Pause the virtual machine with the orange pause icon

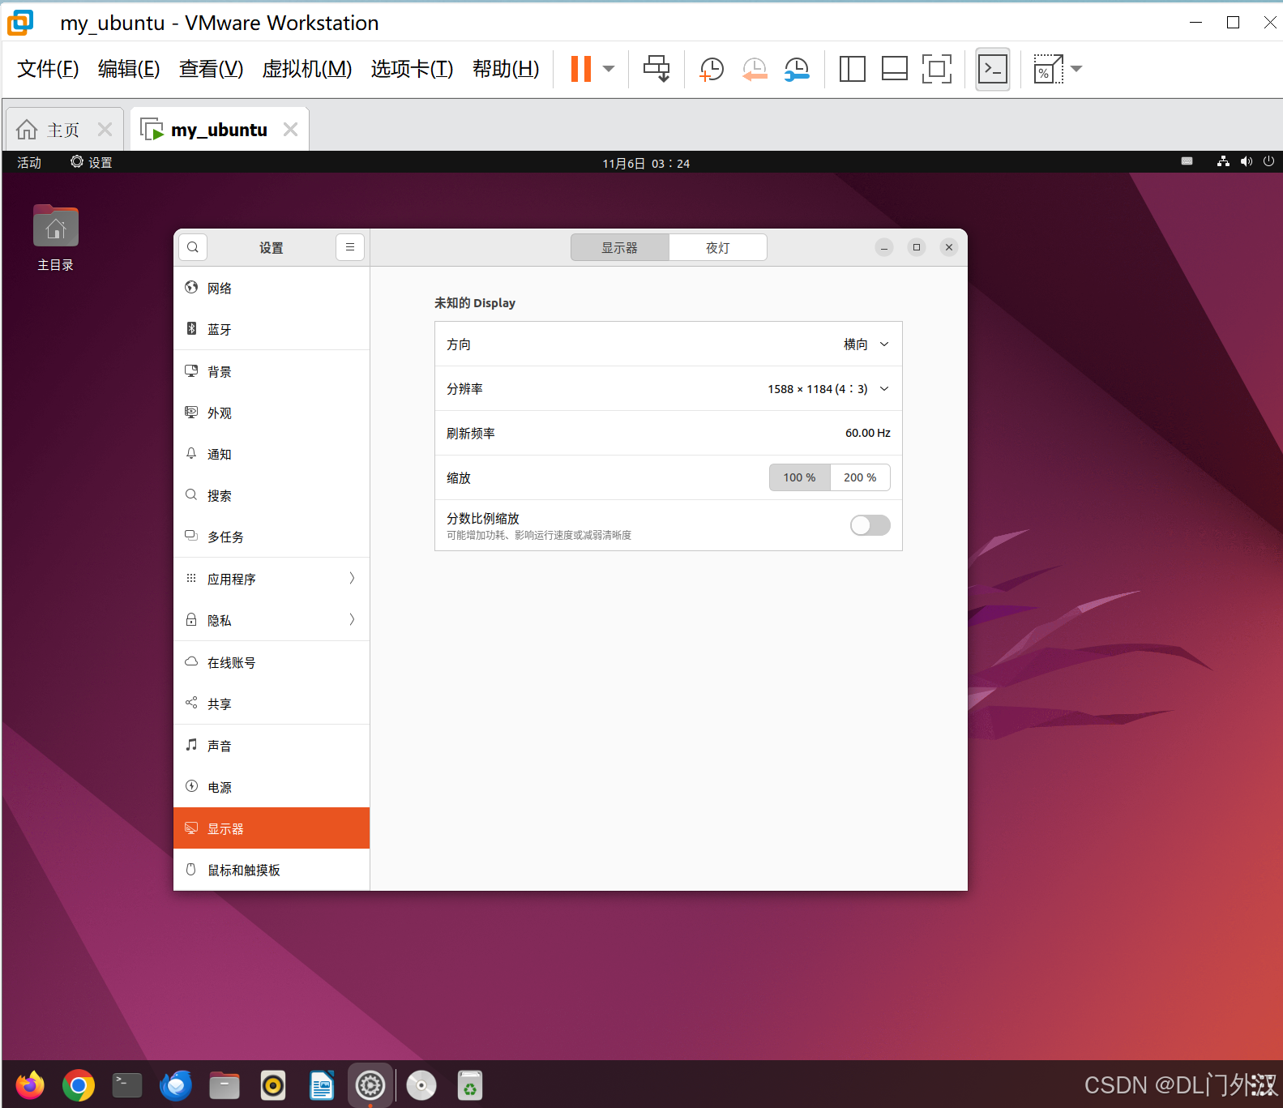[x=581, y=69]
